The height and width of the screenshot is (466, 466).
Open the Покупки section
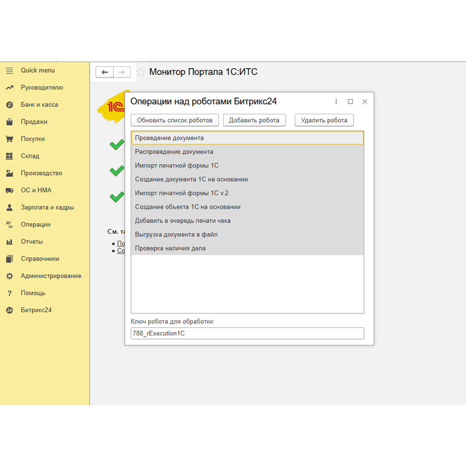tap(33, 139)
